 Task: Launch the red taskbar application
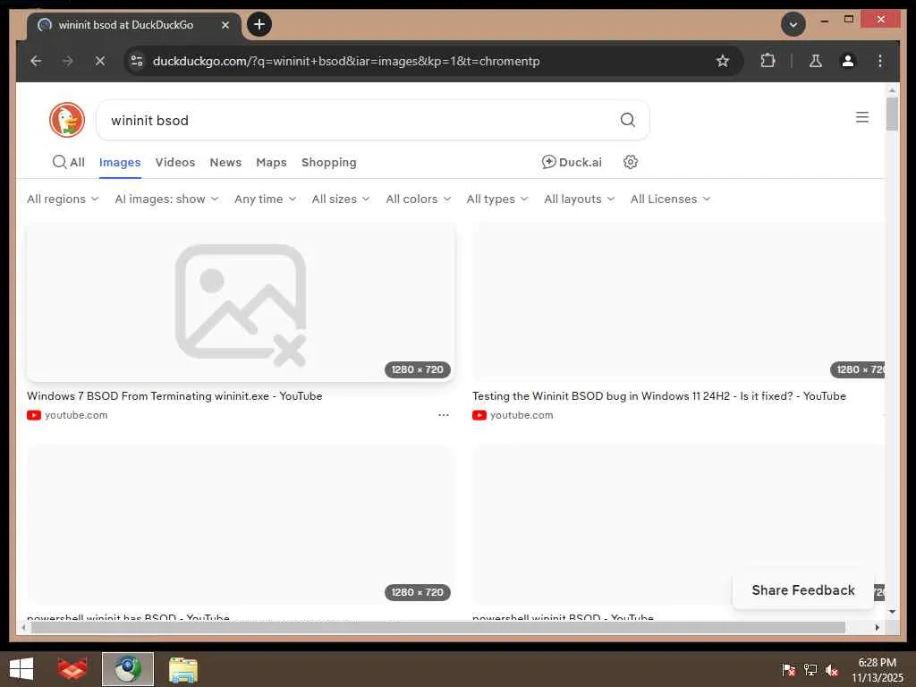(x=72, y=669)
